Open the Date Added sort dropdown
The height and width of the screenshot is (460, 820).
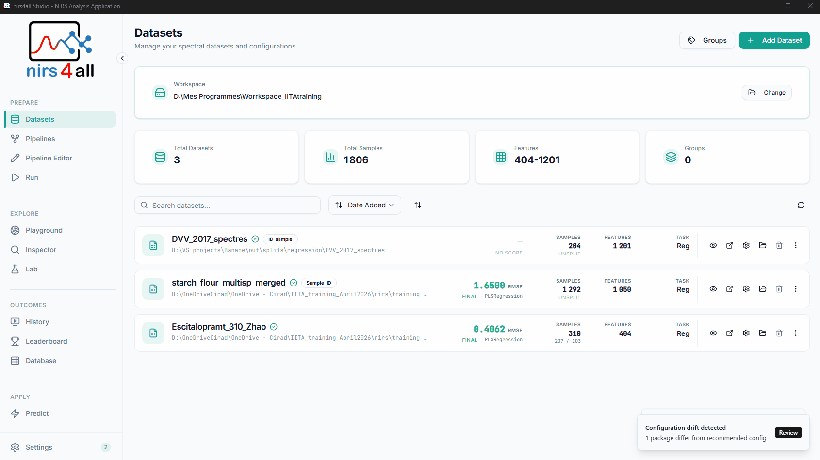[x=365, y=205]
